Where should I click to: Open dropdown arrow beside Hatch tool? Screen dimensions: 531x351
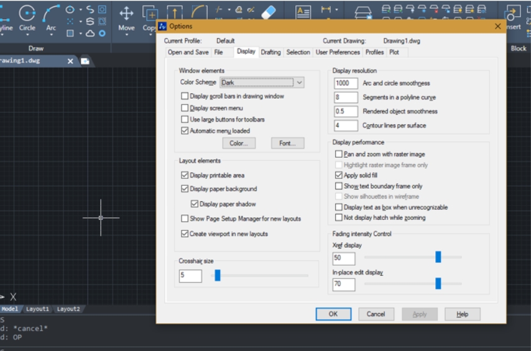coord(80,34)
